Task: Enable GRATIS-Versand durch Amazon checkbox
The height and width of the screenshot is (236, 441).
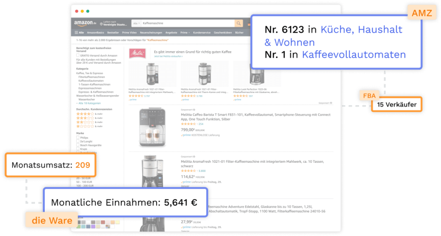Action: 78,56
